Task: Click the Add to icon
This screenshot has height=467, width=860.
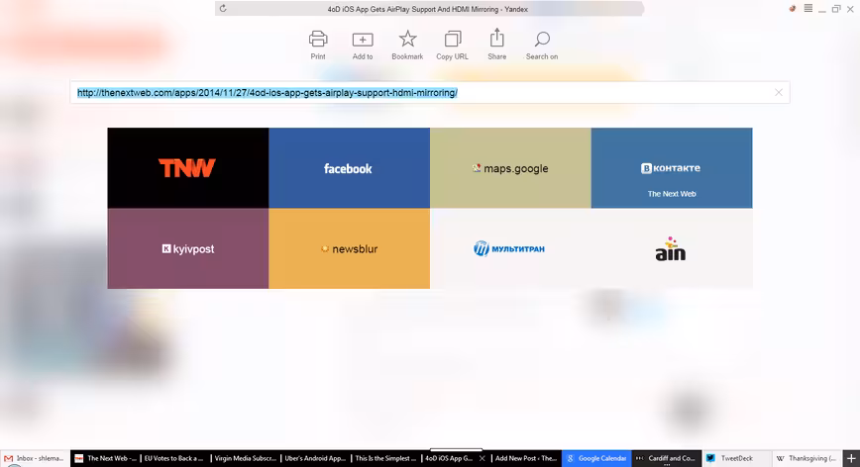Action: click(x=363, y=40)
